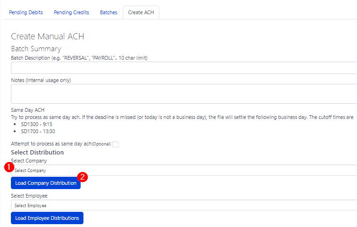Click the Notes (Internal usage only) label

coord(41,81)
